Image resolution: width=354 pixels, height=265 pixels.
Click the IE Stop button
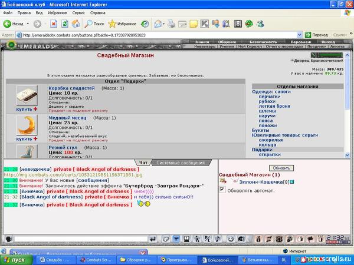[54, 24]
